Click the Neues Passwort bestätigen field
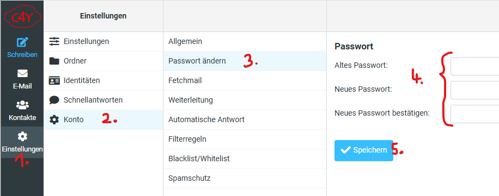Image resolution: width=499 pixels, height=196 pixels. click(x=475, y=113)
